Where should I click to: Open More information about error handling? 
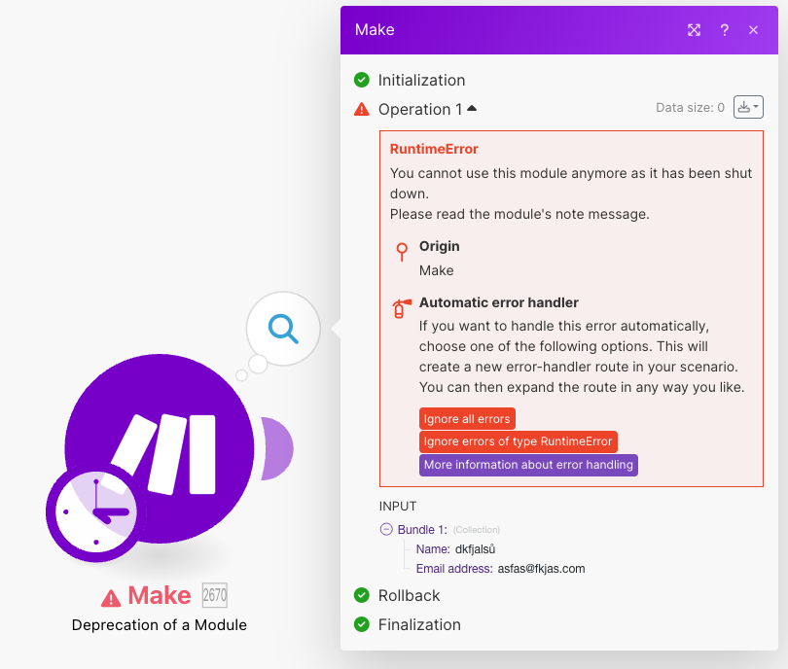coord(528,465)
